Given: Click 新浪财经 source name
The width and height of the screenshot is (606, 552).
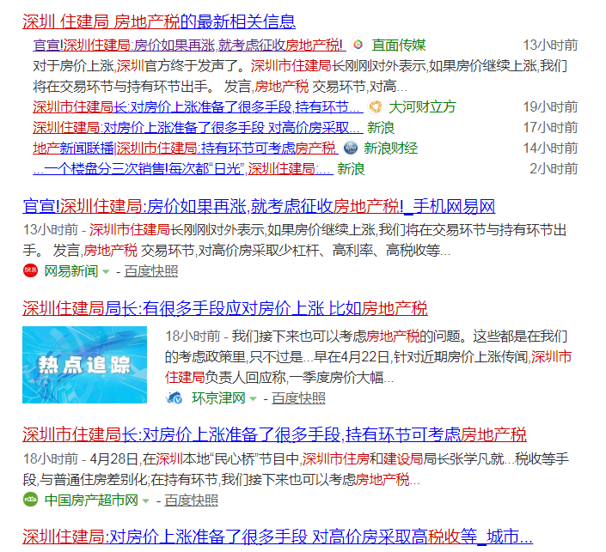Looking at the screenshot, I should click(x=391, y=149).
